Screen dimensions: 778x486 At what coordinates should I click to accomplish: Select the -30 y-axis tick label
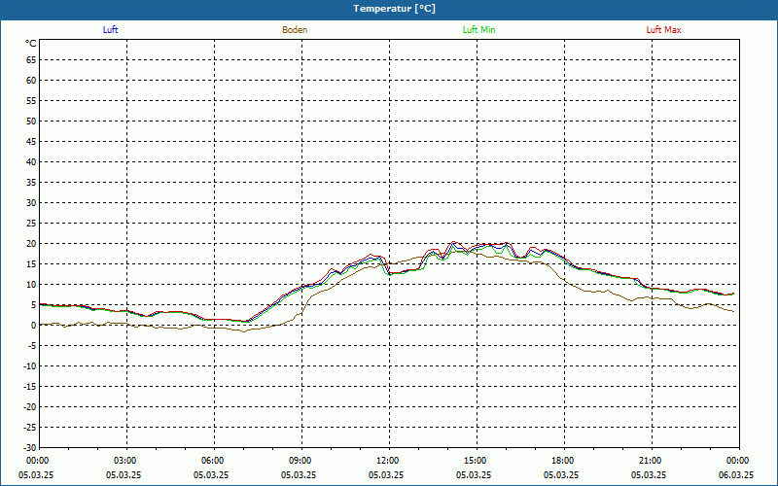[29, 448]
